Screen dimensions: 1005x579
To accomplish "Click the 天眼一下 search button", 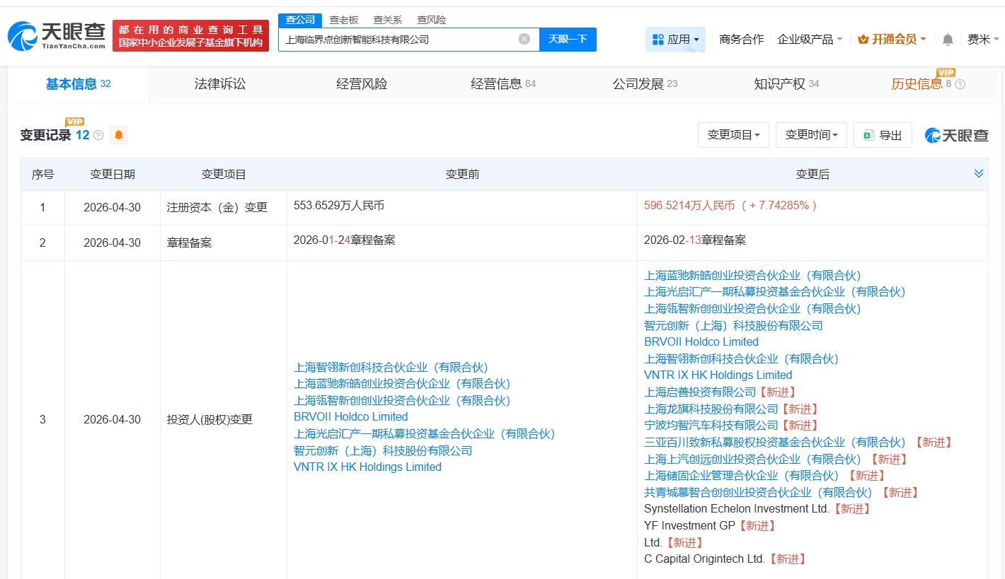I will 568,39.
